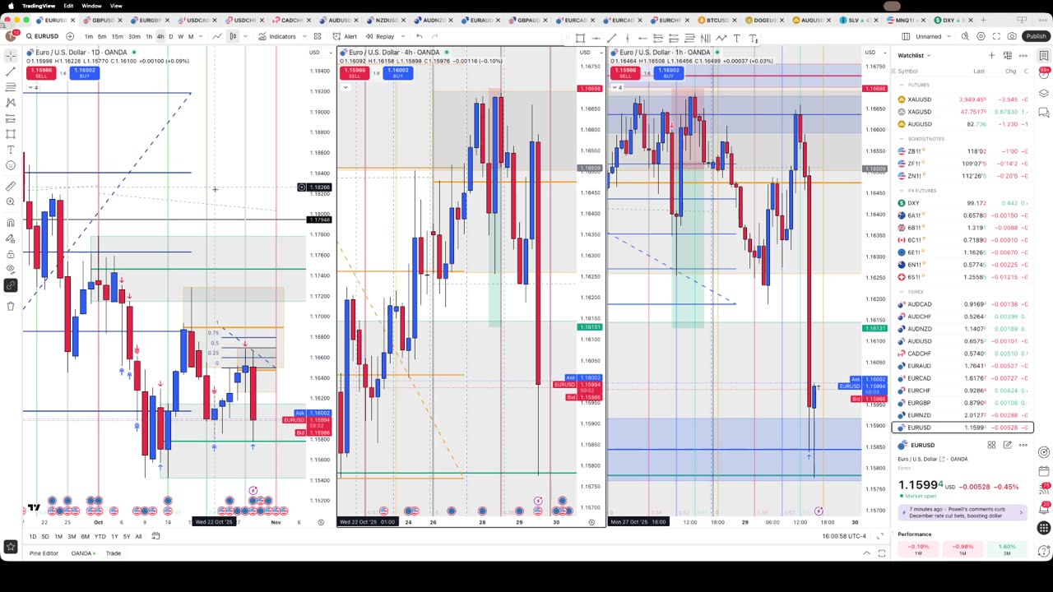Viewport: 1053px width, 592px height.
Task: Select the crosshair cursor tool
Action: click(11, 55)
